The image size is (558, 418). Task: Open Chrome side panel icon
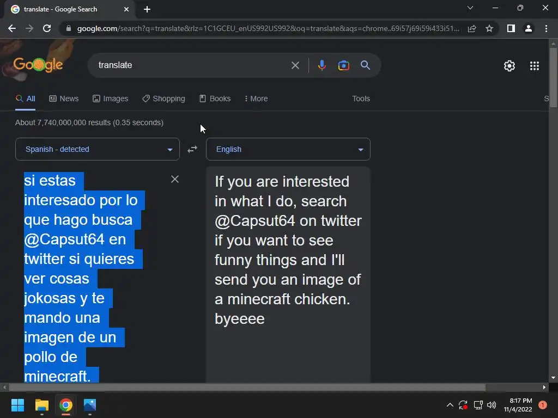pyautogui.click(x=511, y=28)
